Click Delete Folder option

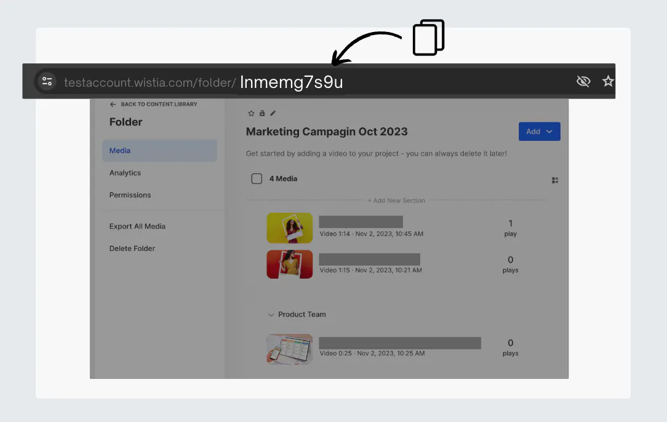pyautogui.click(x=132, y=249)
